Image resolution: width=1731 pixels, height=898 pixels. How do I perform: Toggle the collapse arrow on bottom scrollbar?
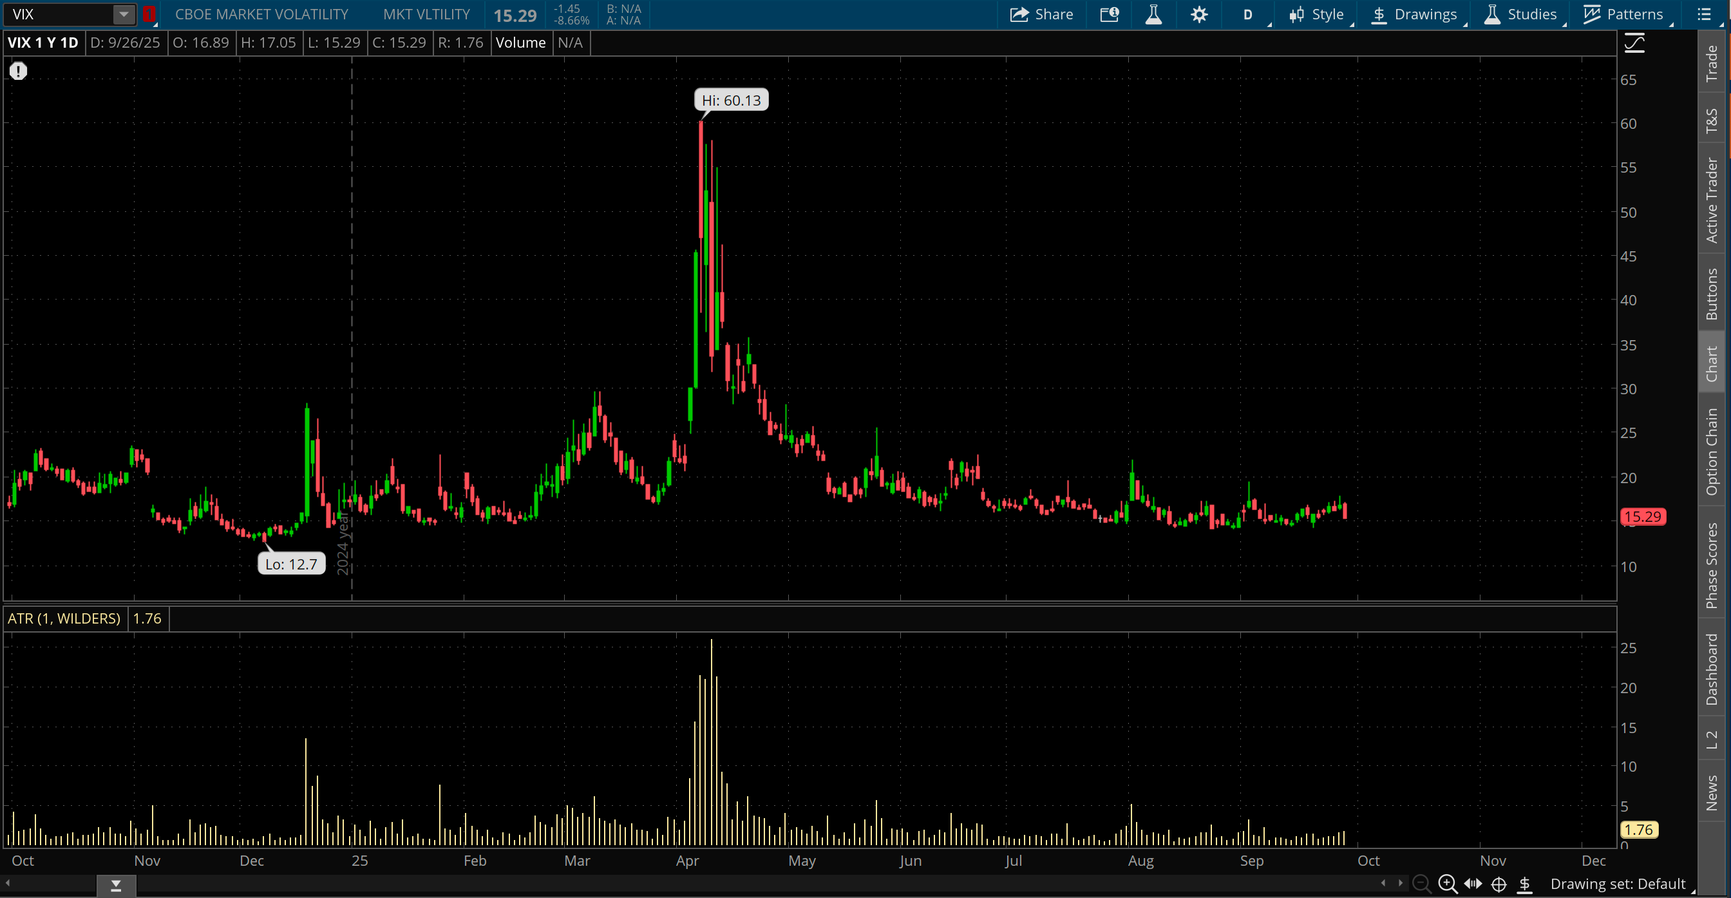(x=115, y=886)
